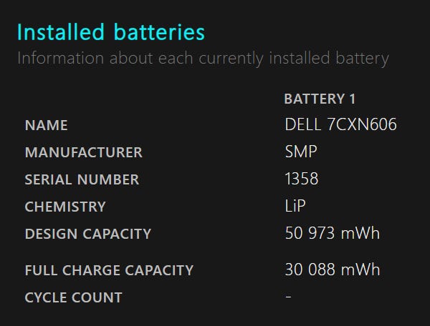Select the full charge number 30 088
Image resolution: width=430 pixels, height=326 pixels.
coord(312,270)
